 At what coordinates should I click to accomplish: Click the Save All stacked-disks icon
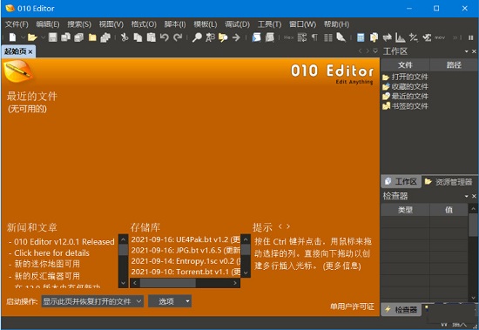(78, 37)
